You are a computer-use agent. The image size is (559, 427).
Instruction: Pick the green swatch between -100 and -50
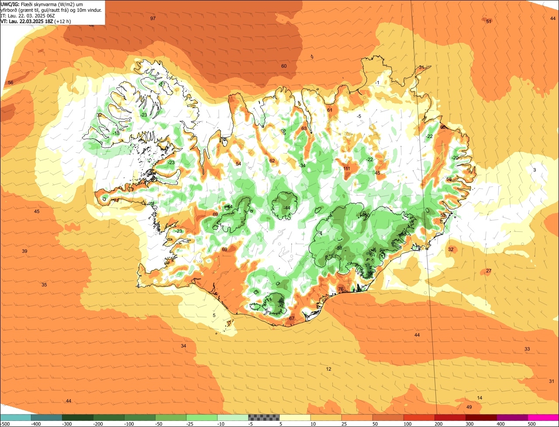(140, 417)
